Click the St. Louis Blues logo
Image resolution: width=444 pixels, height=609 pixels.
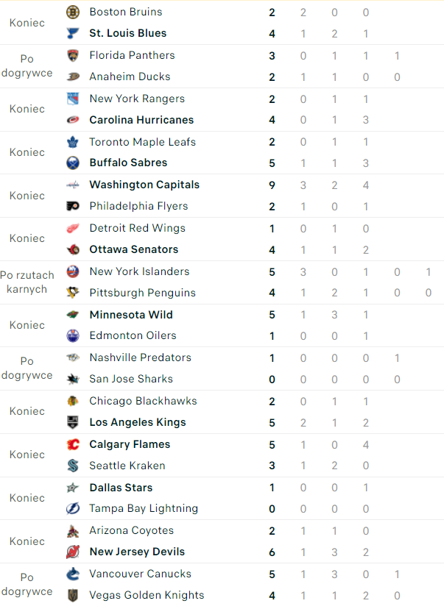(73, 33)
